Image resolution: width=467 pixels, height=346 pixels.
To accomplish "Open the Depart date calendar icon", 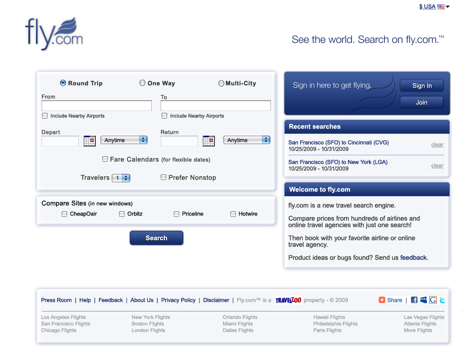I will tap(90, 141).
